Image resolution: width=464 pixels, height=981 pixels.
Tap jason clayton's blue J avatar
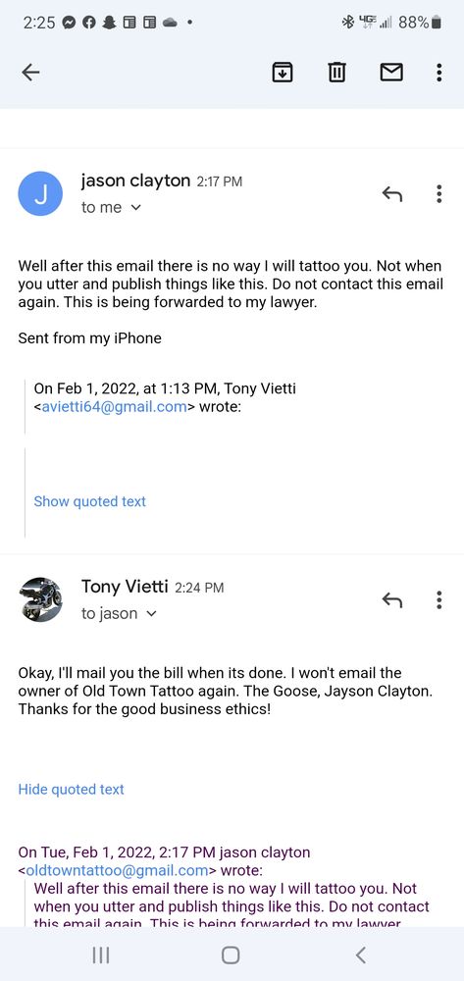pyautogui.click(x=40, y=194)
